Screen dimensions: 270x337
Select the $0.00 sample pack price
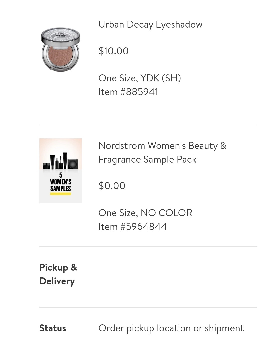click(x=112, y=186)
